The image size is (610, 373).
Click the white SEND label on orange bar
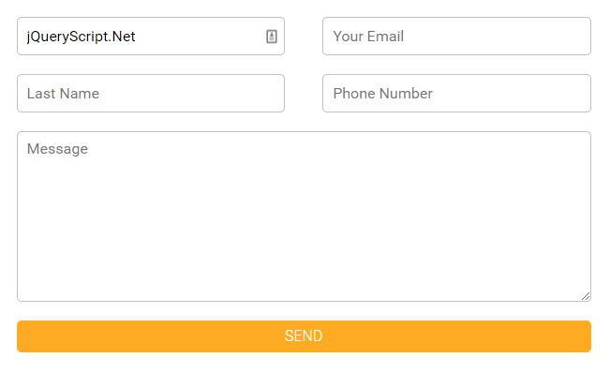click(304, 336)
